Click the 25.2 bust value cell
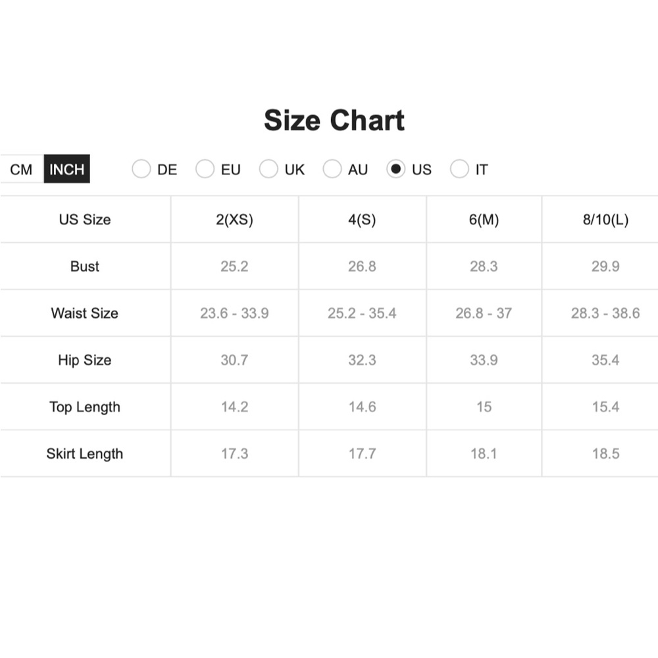 tap(235, 266)
